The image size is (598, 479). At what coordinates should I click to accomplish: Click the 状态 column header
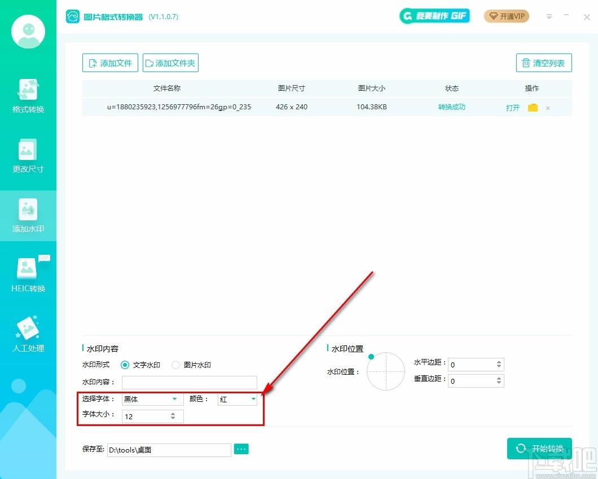coord(451,88)
